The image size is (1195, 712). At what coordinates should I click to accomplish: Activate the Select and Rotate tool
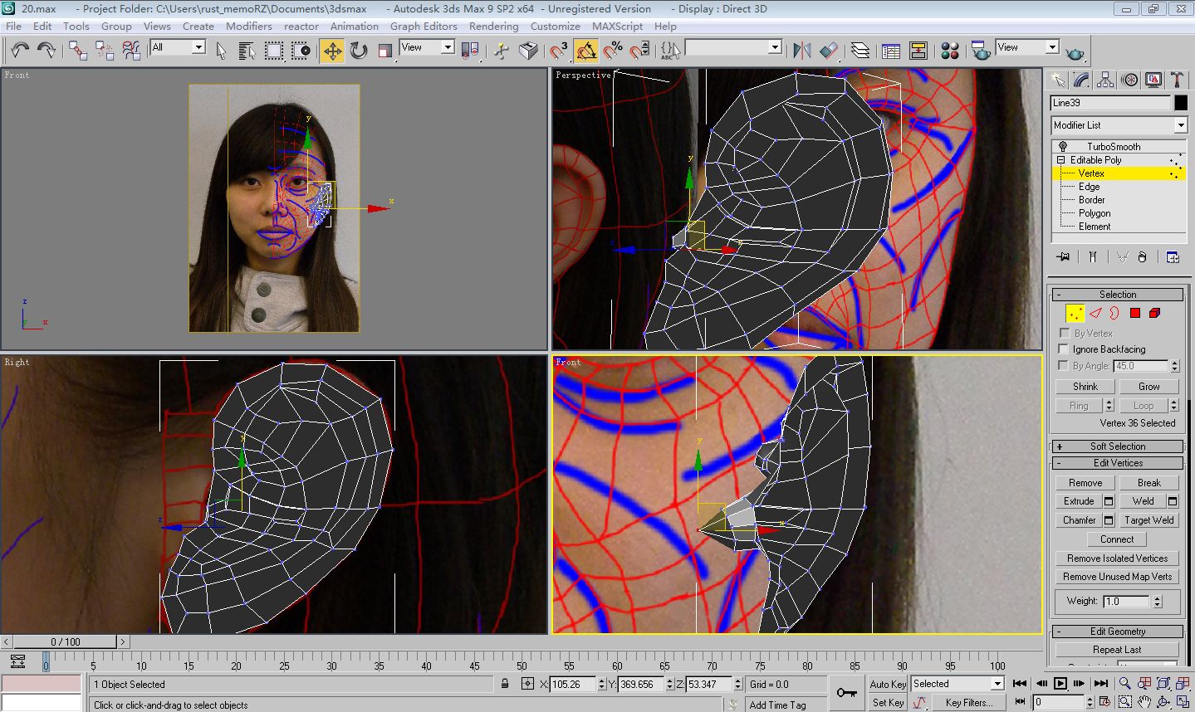359,51
